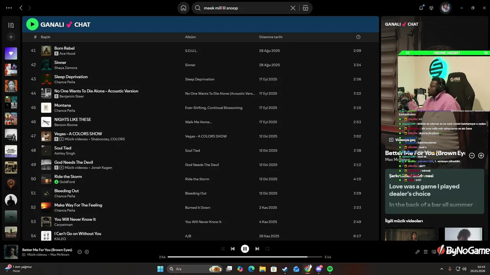Go forward with the right arrow
Viewport: 490px width, 275px height.
[29, 8]
